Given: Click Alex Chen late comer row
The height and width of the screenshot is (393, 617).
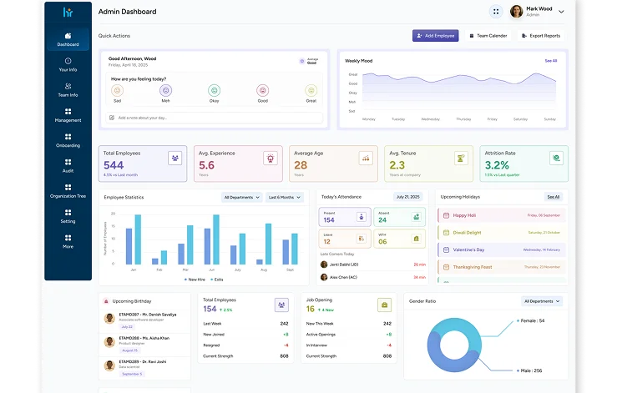Looking at the screenshot, I should [x=372, y=277].
